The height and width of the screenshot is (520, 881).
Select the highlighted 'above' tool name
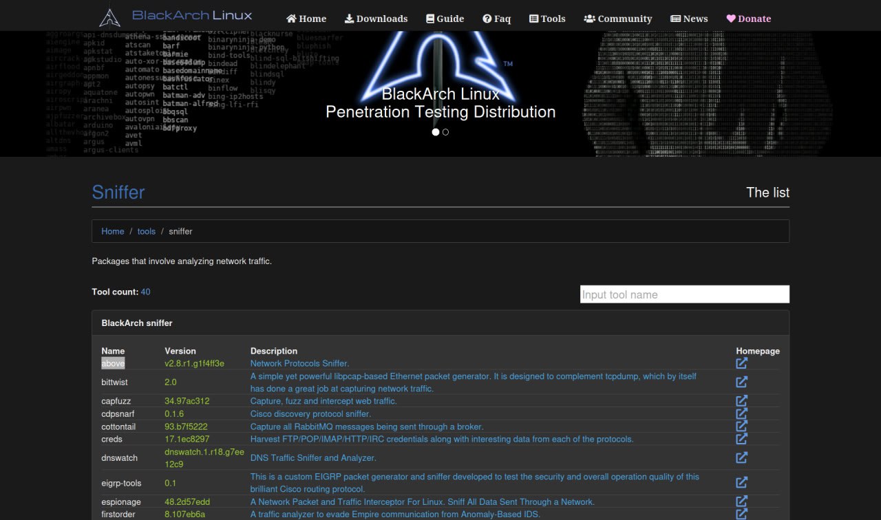tap(113, 363)
